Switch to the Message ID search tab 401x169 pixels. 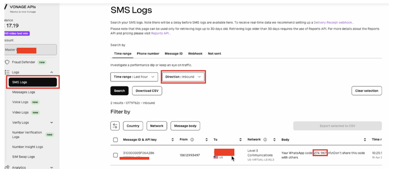point(174,54)
